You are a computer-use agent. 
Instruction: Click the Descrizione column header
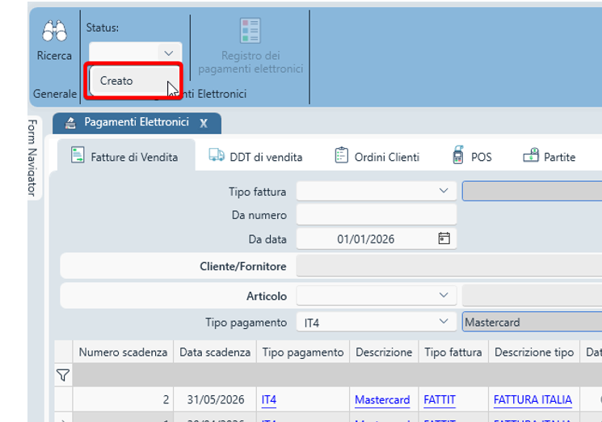point(384,352)
